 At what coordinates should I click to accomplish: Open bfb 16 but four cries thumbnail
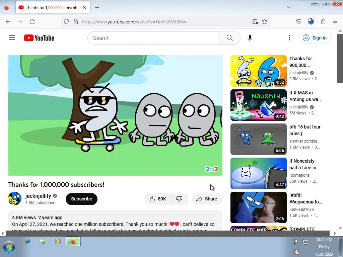click(258, 139)
